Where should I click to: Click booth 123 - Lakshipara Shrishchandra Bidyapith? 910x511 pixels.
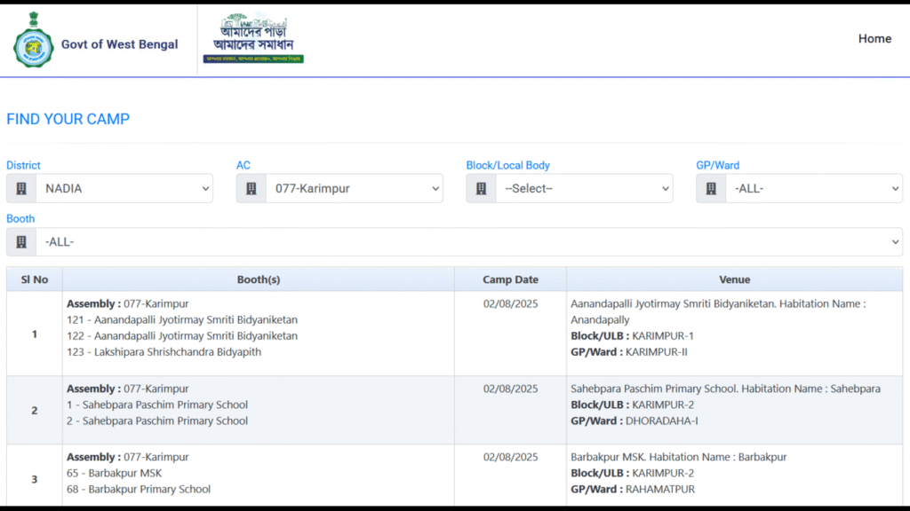pos(164,352)
